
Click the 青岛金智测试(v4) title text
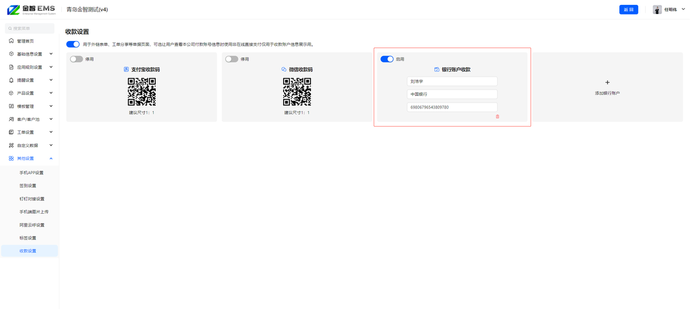point(87,10)
